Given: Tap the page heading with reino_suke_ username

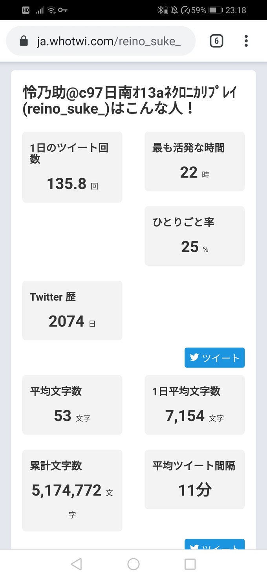Looking at the screenshot, I should [x=131, y=101].
